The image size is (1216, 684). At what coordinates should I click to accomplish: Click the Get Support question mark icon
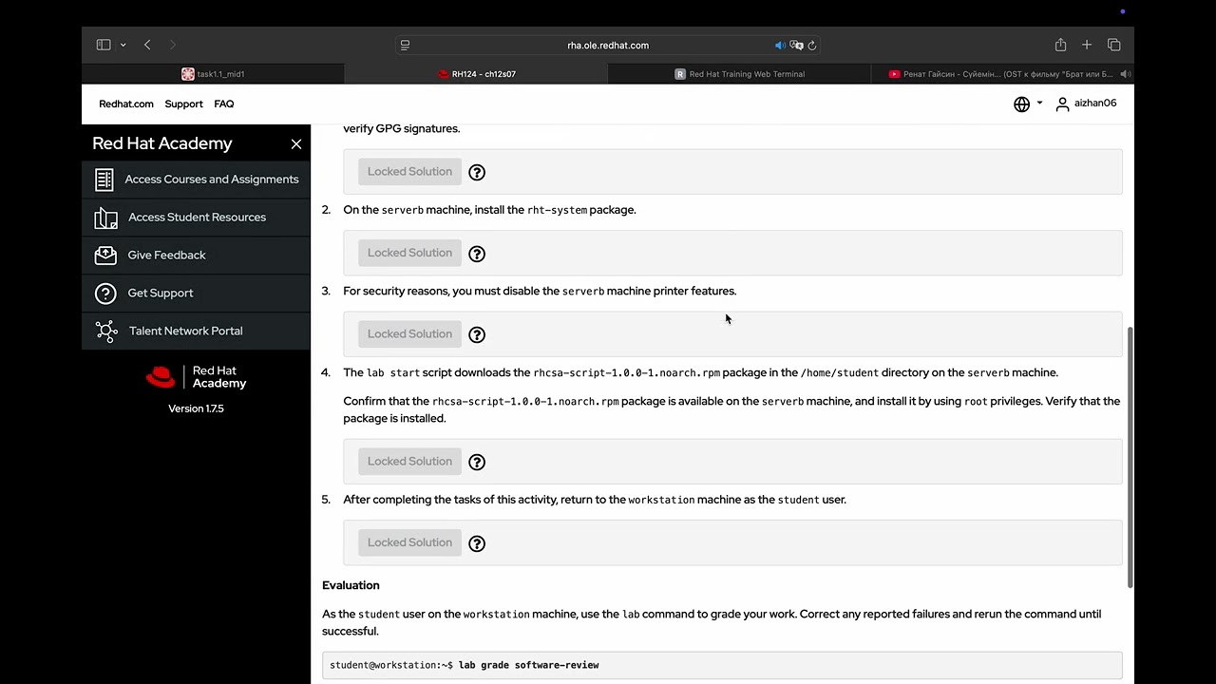[x=105, y=294]
